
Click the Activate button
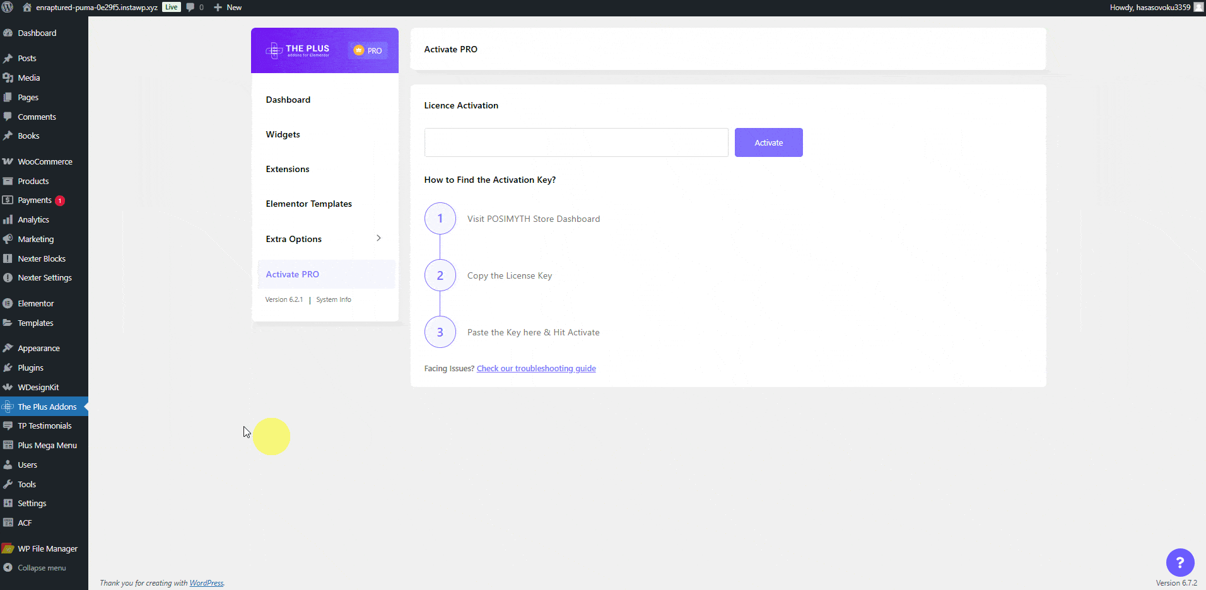tap(768, 142)
